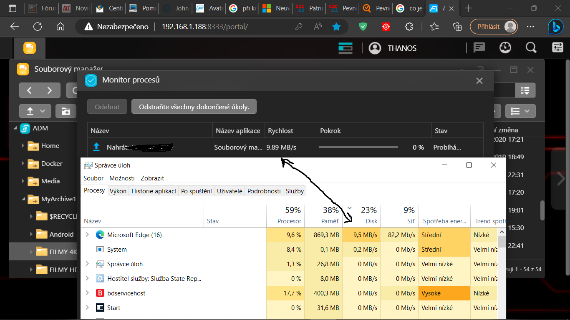Sort processes by the Disk column header

click(x=361, y=216)
